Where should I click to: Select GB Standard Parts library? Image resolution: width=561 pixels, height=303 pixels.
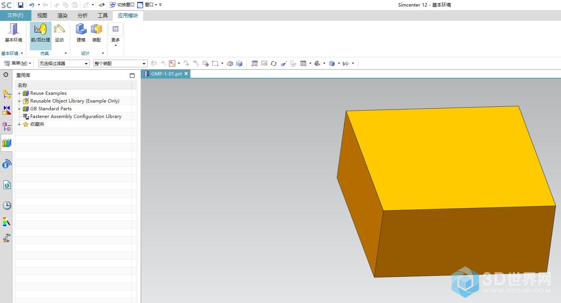click(x=51, y=109)
